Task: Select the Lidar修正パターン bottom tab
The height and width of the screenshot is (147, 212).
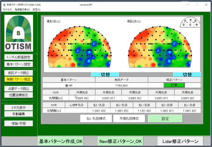Action: [180, 141]
